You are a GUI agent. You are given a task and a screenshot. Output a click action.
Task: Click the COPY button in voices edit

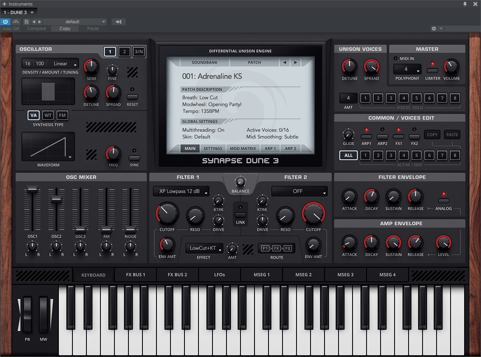pyautogui.click(x=432, y=135)
